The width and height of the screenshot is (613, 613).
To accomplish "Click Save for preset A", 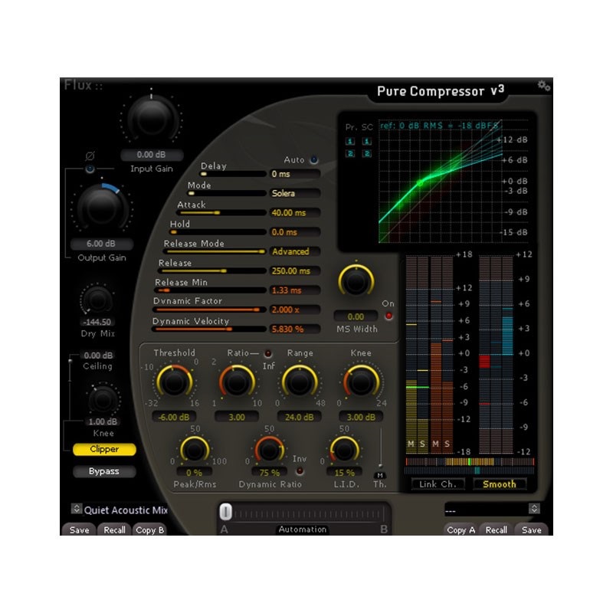I will point(80,529).
